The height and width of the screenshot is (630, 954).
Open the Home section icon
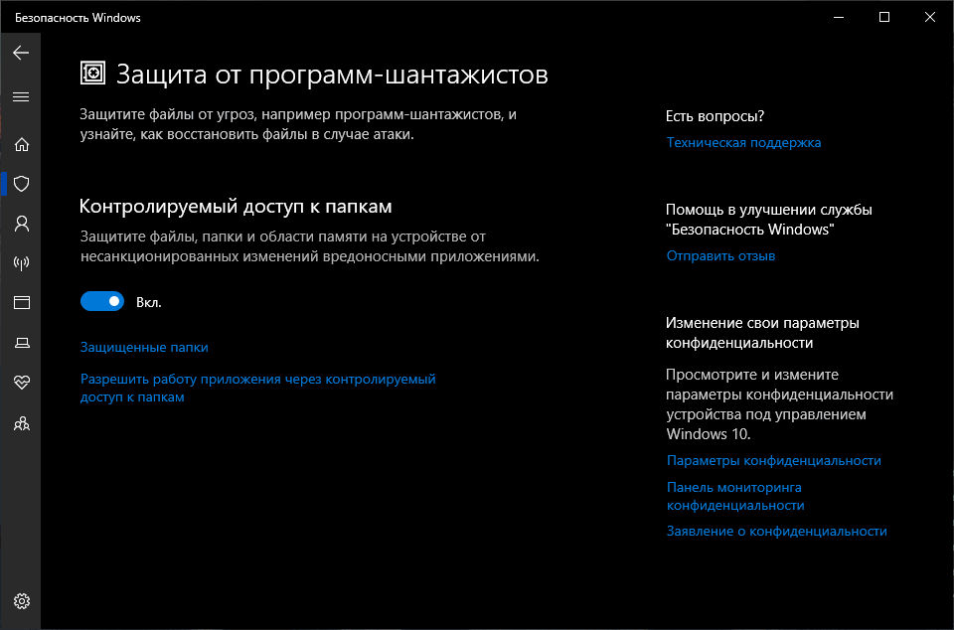point(21,145)
